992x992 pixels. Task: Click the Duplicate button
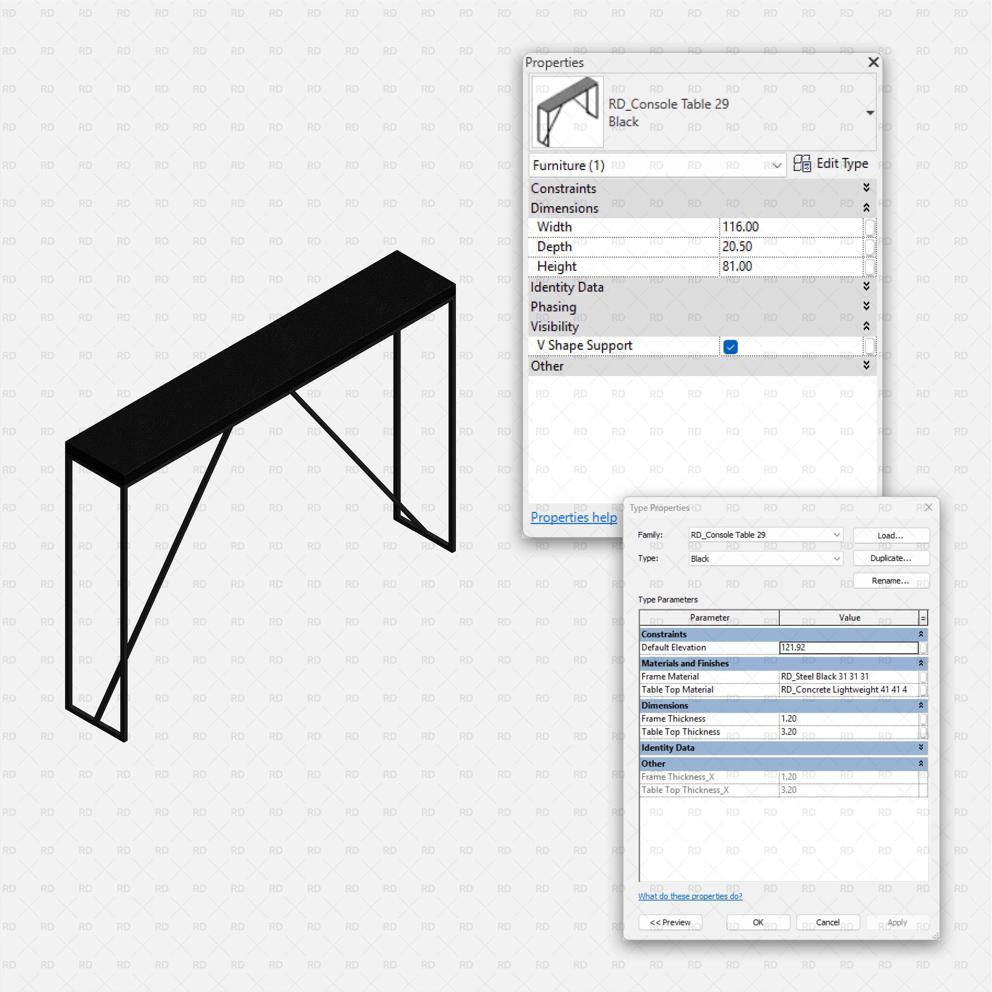[891, 558]
